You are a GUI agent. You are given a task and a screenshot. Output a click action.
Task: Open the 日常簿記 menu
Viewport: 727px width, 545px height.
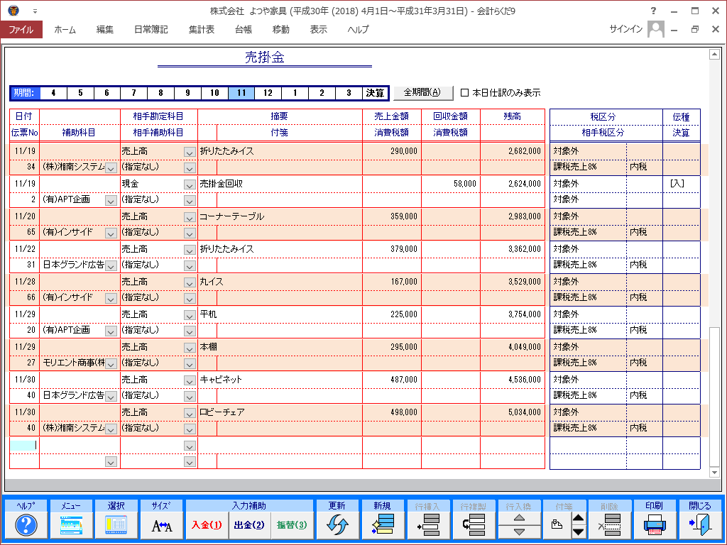coord(151,29)
